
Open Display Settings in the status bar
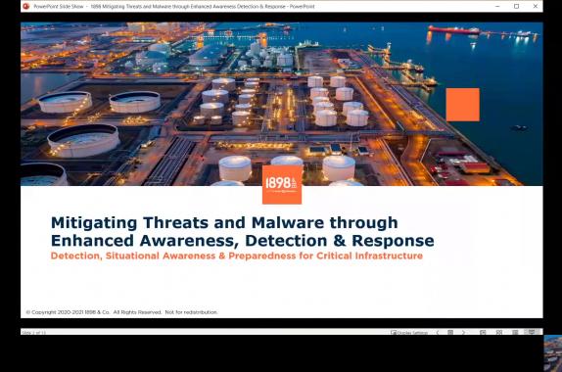[x=409, y=333]
